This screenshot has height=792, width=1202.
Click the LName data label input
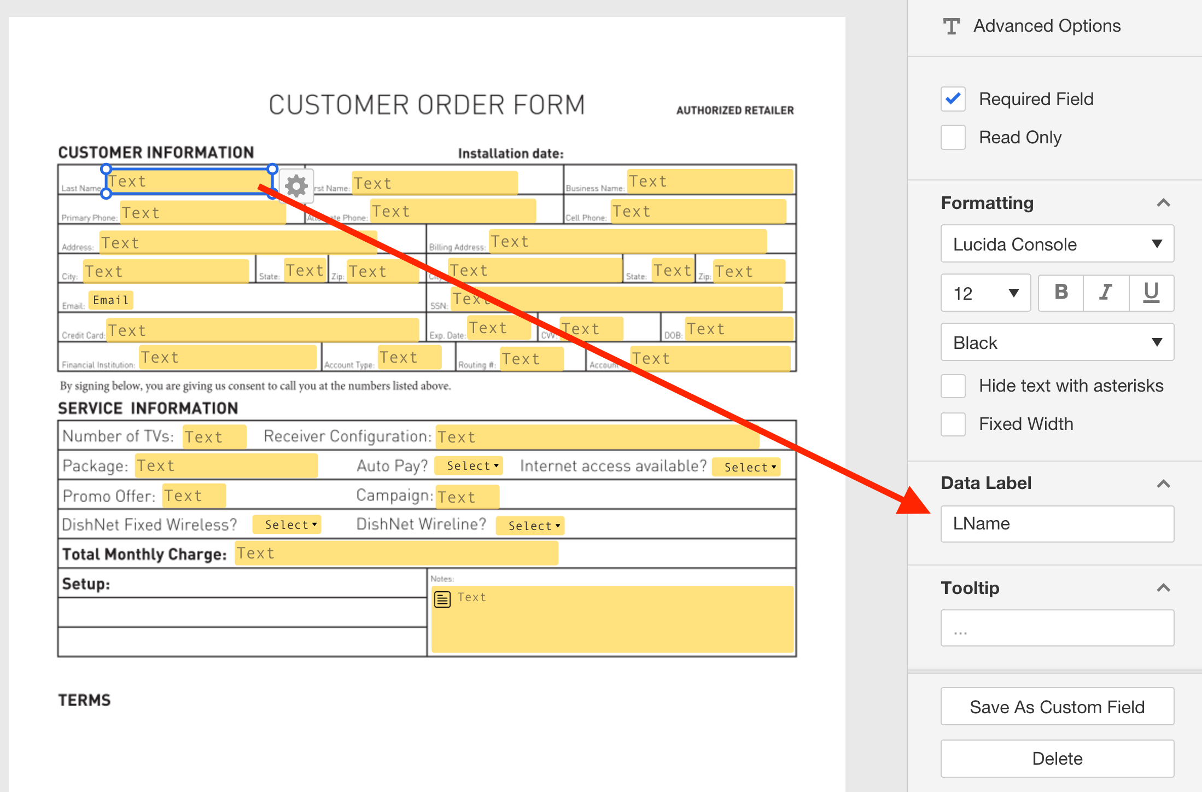pyautogui.click(x=1057, y=523)
